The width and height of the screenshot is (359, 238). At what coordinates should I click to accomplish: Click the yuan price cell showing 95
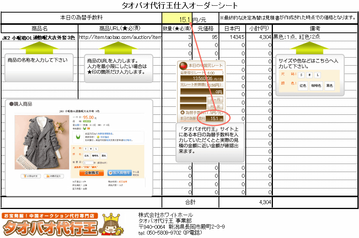[x=206, y=37]
